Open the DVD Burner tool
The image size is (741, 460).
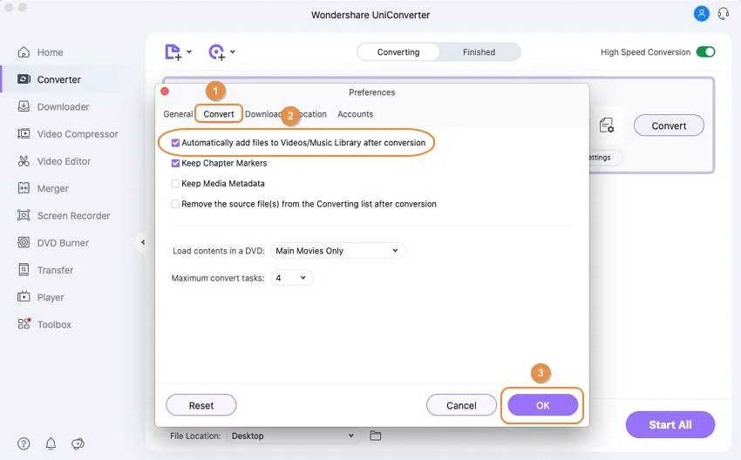(53, 243)
